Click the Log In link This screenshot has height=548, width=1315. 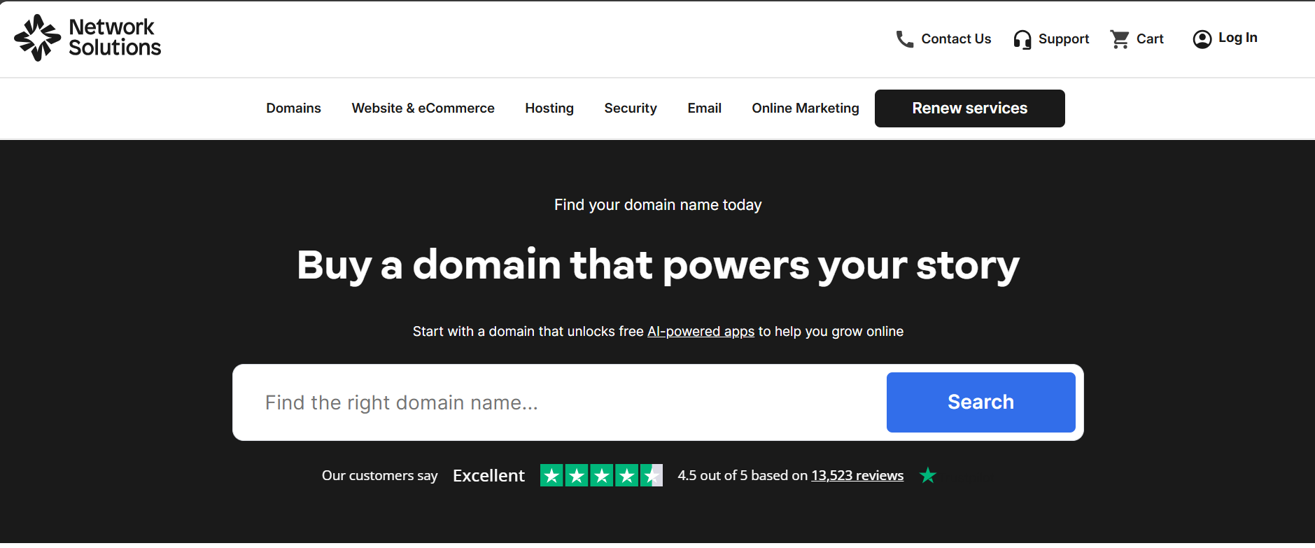[x=1238, y=38]
